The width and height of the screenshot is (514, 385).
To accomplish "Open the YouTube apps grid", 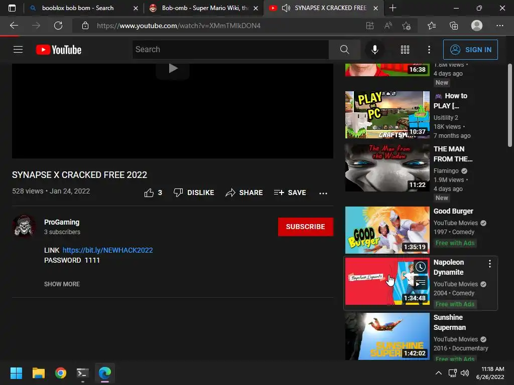I will tap(405, 50).
